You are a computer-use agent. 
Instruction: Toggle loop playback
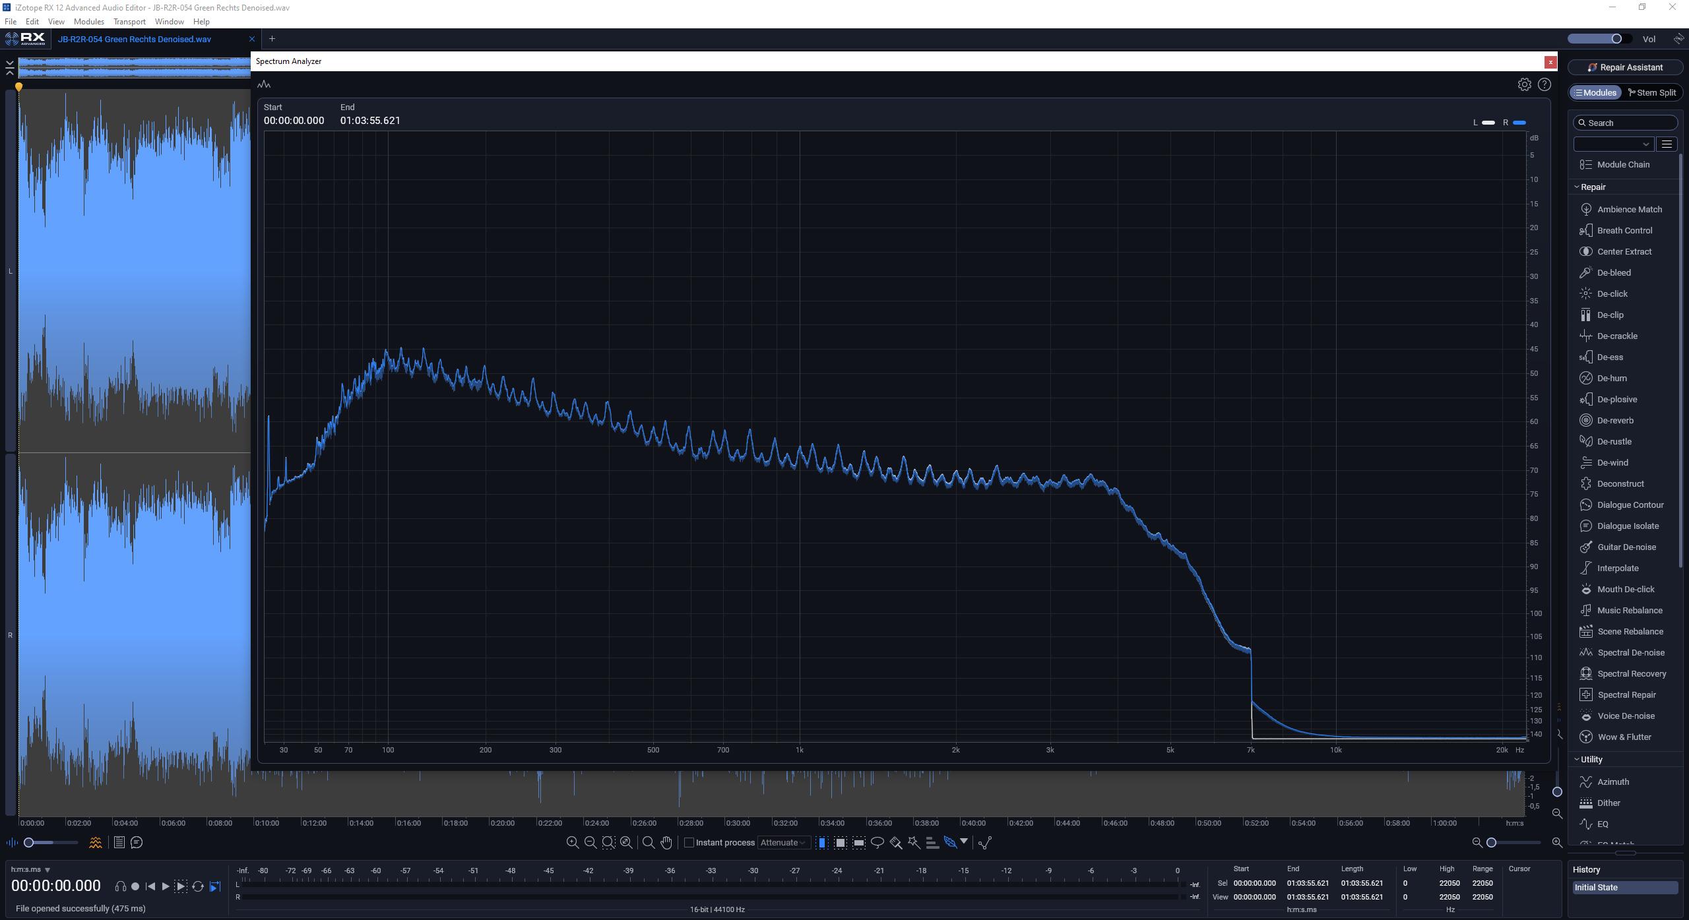tap(198, 886)
